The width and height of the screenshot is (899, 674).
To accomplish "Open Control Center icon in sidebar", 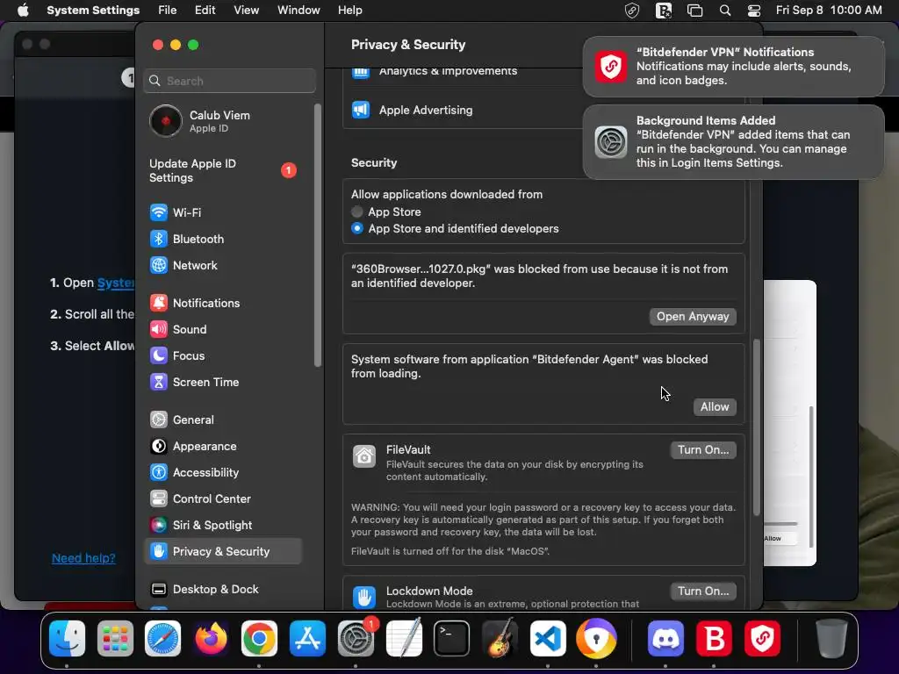I will 159,499.
